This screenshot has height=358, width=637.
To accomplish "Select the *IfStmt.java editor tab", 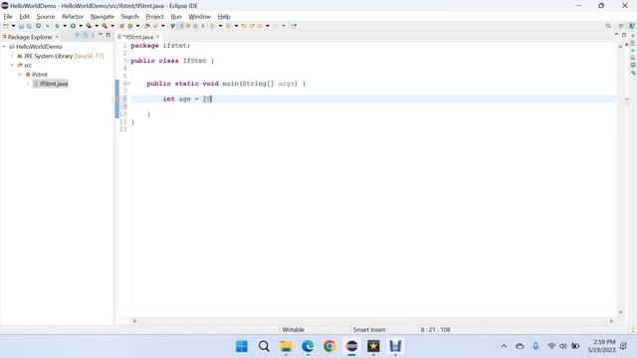I will click(x=137, y=37).
